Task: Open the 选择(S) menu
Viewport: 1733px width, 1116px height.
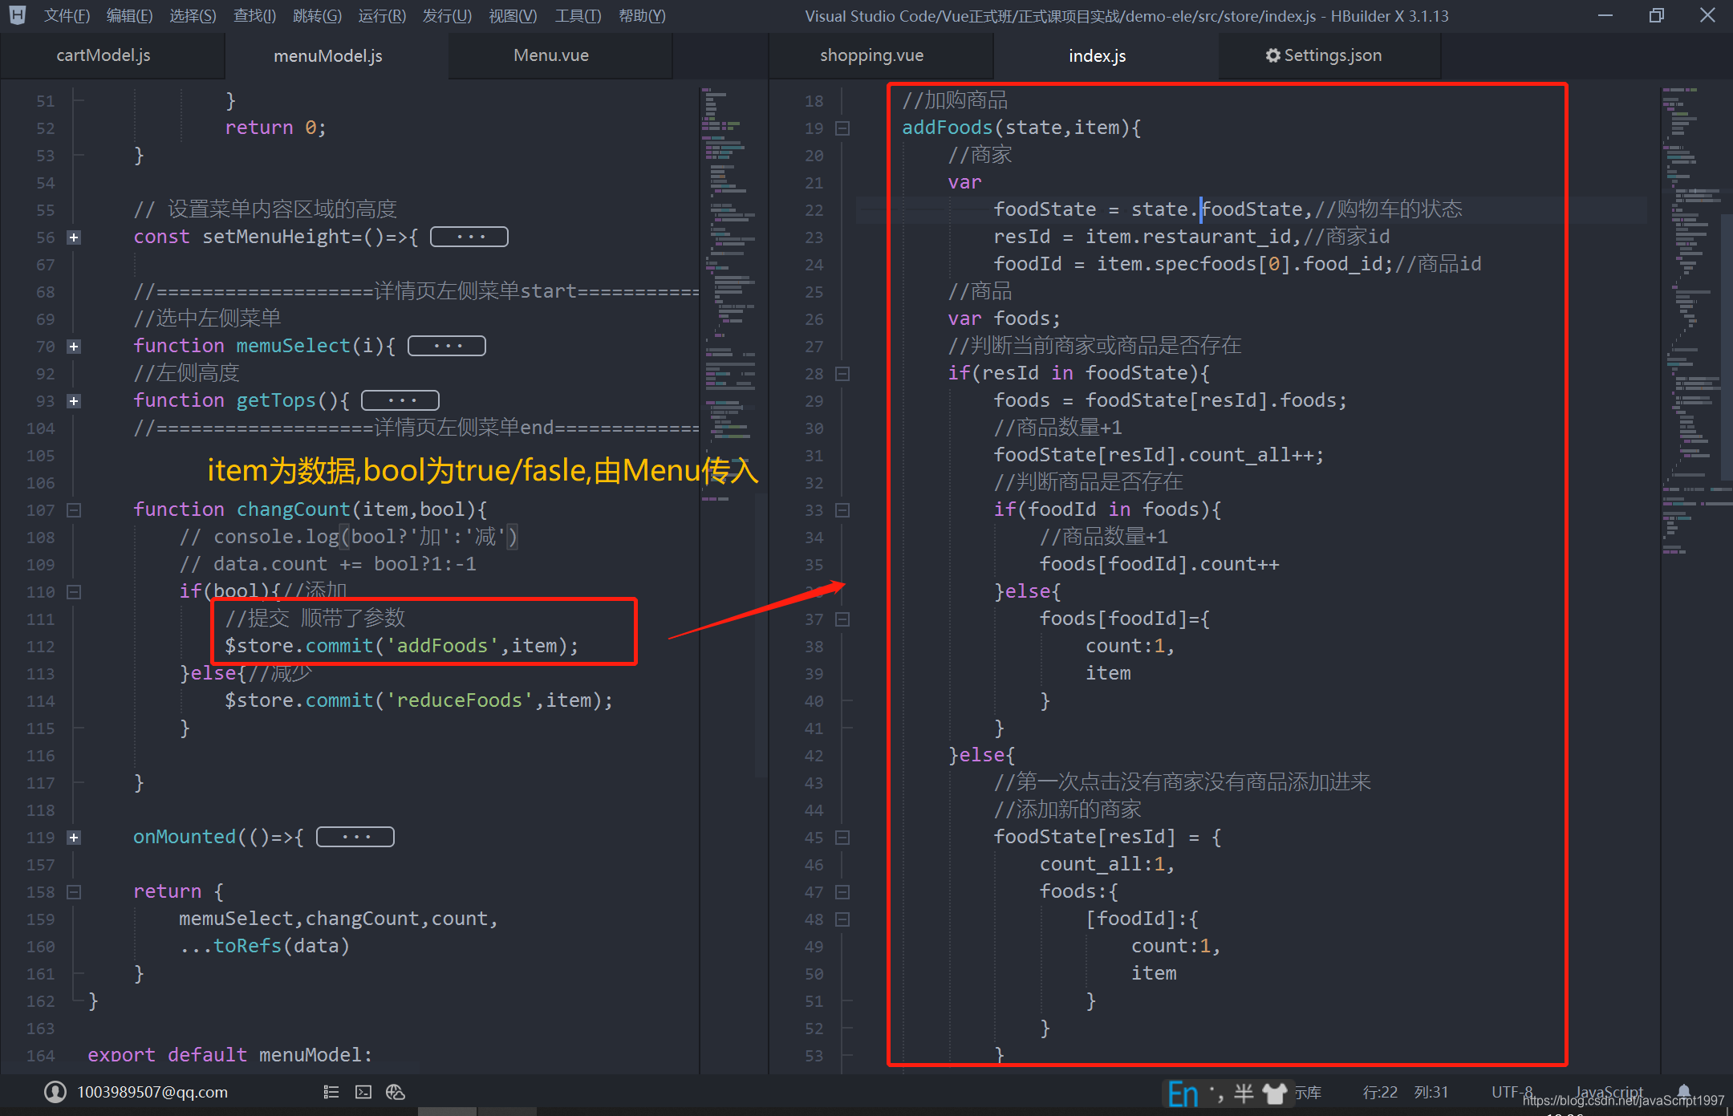Action: tap(193, 16)
